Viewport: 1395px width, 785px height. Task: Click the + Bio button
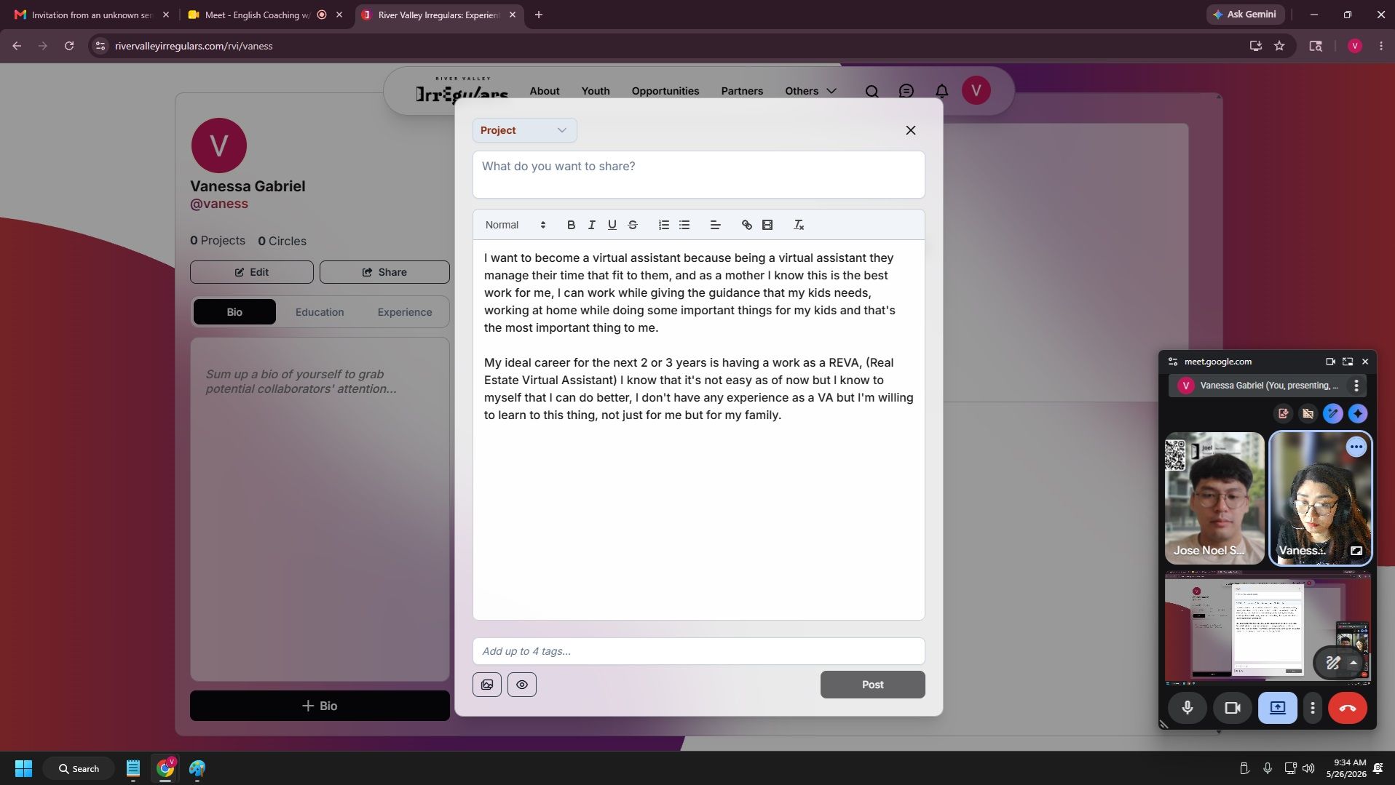click(x=320, y=706)
